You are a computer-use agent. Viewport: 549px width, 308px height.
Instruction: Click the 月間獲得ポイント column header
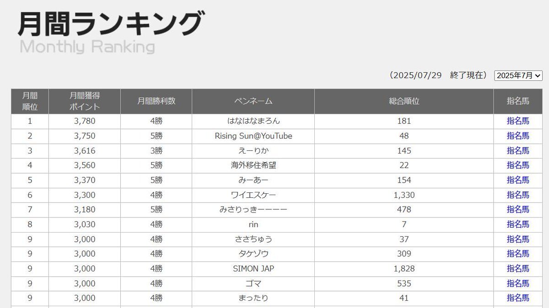coord(85,101)
